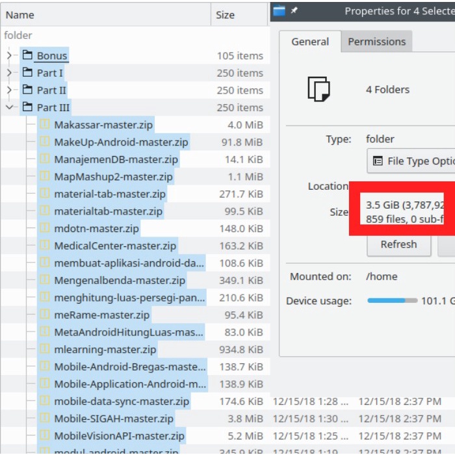Click the multiple-files icon beside 4 Folders
455x455 pixels.
click(x=318, y=89)
